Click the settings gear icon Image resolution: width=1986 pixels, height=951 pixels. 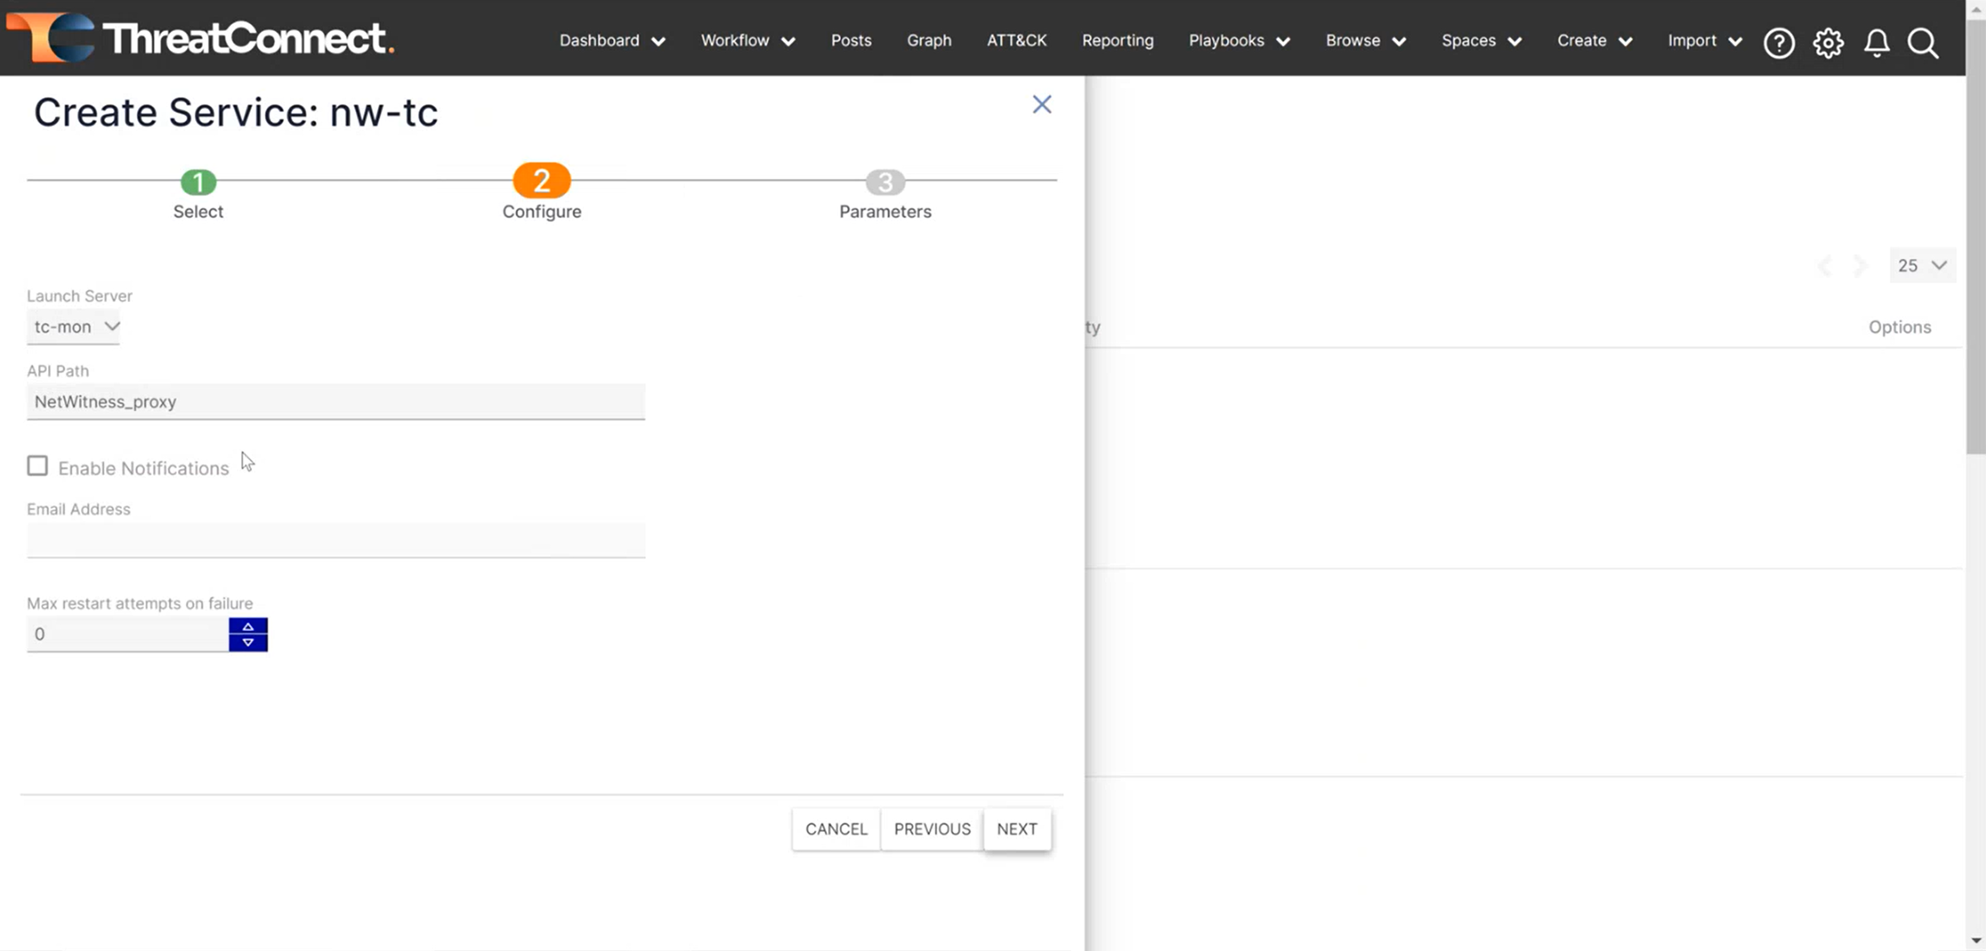[x=1828, y=42]
